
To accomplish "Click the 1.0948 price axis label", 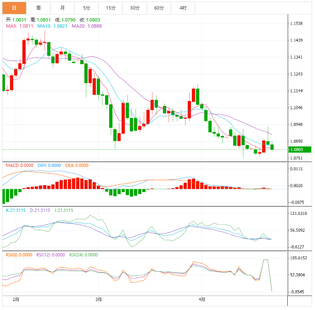I will tap(296, 124).
